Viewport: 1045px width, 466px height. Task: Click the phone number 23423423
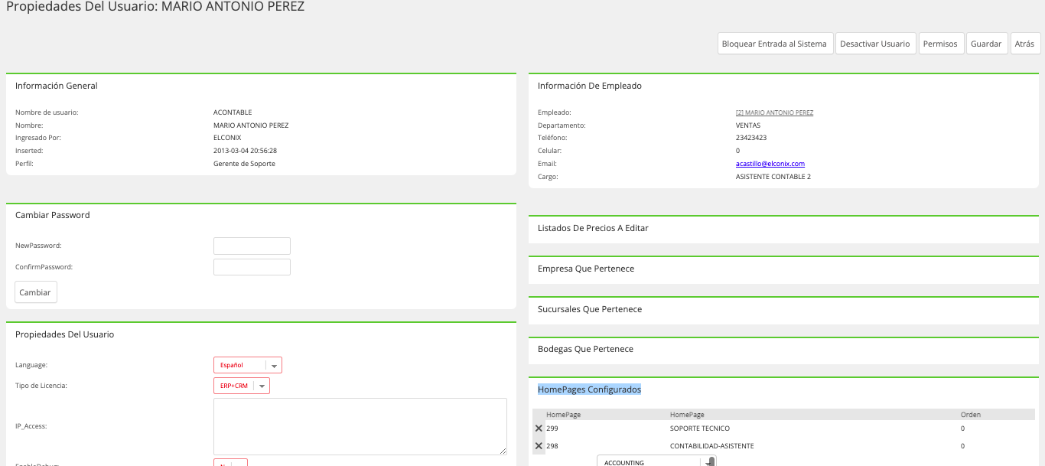pyautogui.click(x=751, y=138)
